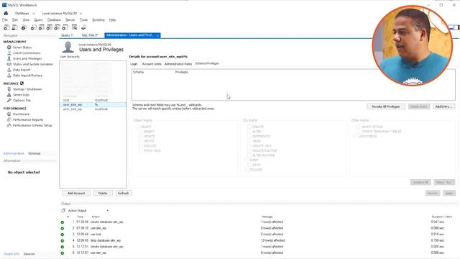Open the File menu
Viewport: 460px width, 259px height.
pos(5,20)
